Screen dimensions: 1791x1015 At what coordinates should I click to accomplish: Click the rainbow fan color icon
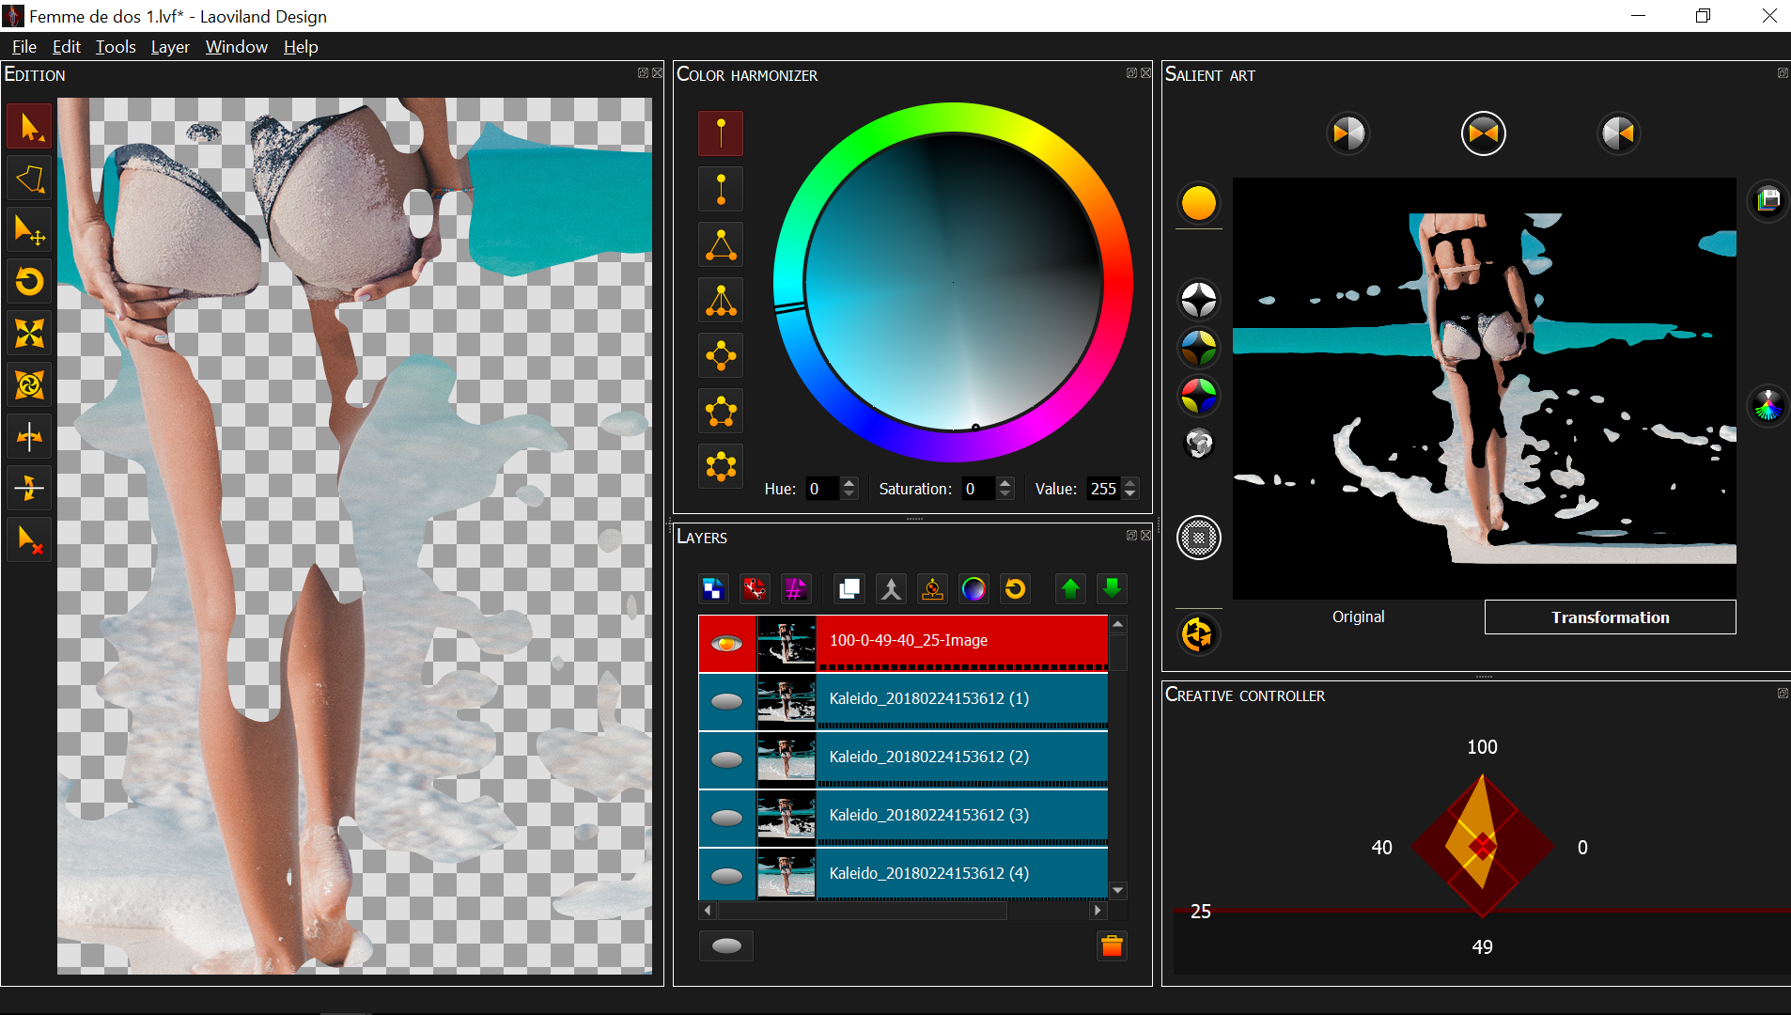(x=1768, y=406)
